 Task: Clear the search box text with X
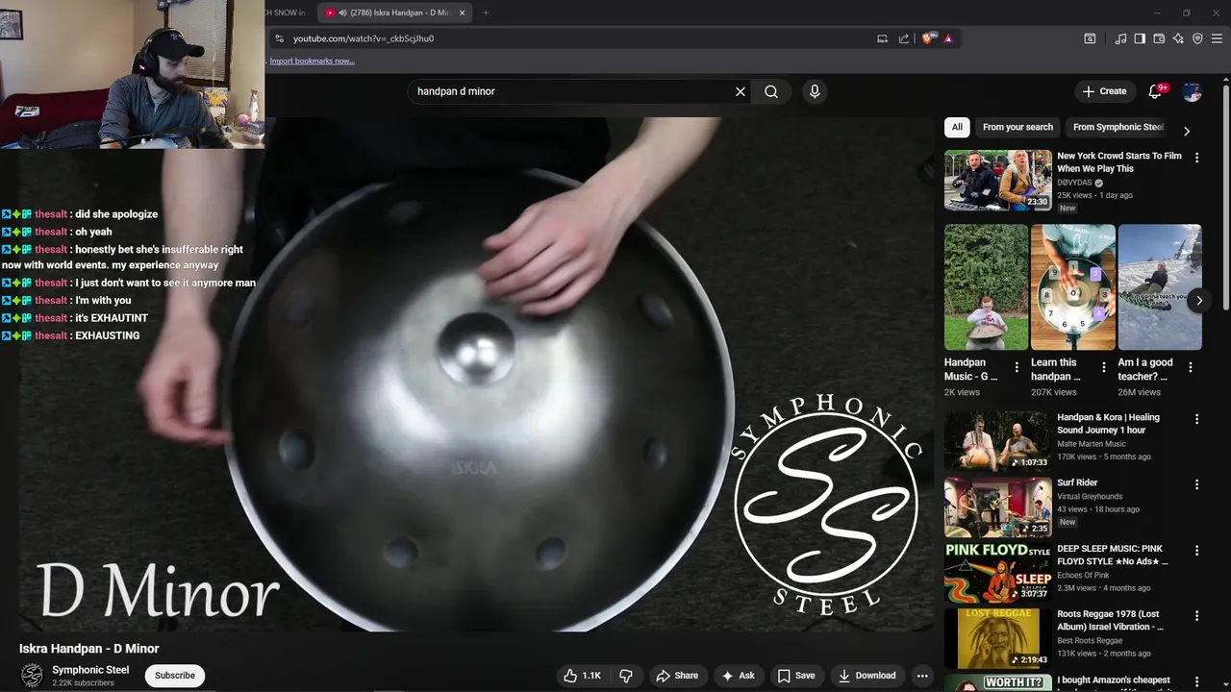point(741,91)
